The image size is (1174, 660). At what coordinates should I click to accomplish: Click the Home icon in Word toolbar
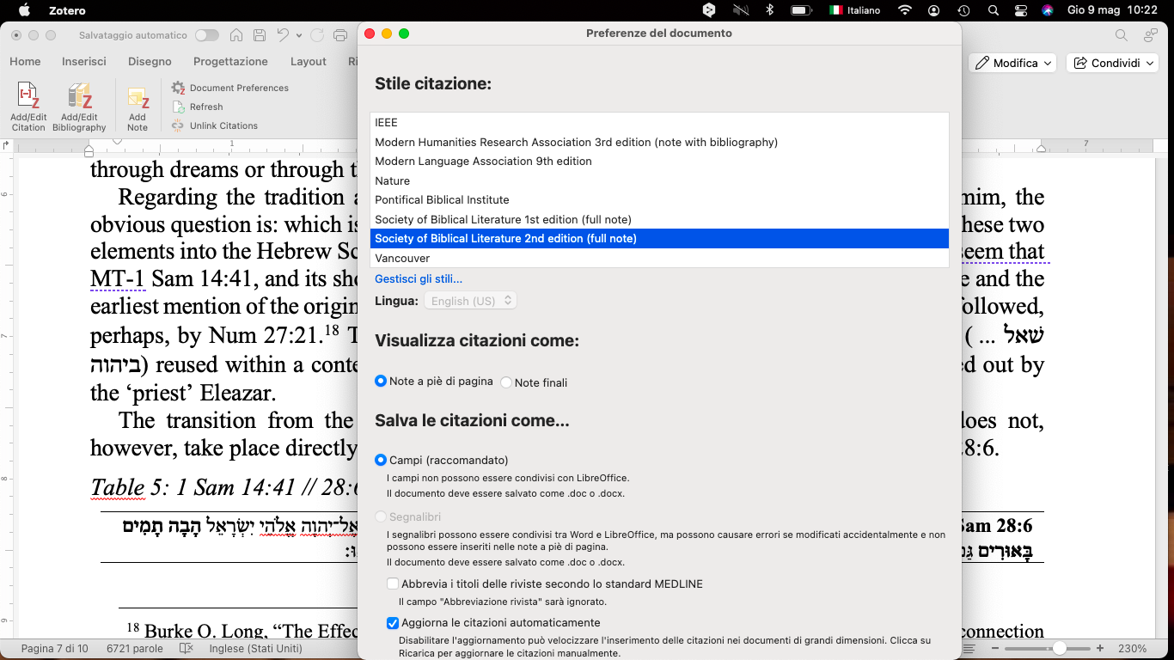(235, 35)
